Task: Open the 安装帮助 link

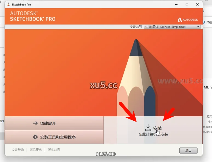Action: point(18,150)
